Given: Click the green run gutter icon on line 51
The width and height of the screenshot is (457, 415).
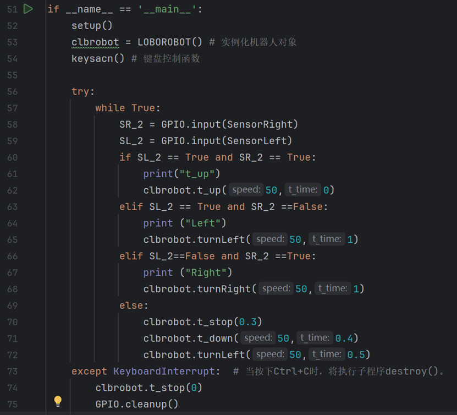Looking at the screenshot, I should click(x=28, y=9).
